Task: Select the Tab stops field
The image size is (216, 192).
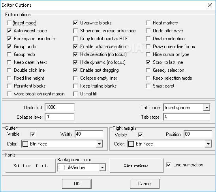Action: (187, 117)
